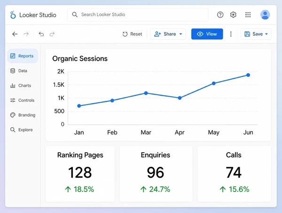The height and width of the screenshot is (213, 282).
Task: Expand the Save dropdown arrow
Action: (x=266, y=34)
